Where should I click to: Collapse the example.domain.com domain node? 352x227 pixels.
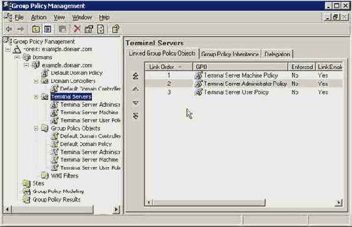tap(26, 65)
